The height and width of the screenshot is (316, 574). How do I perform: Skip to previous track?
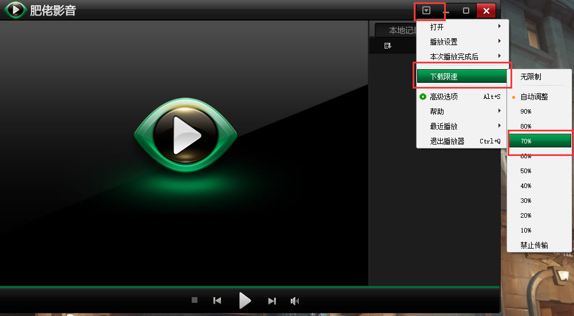click(x=217, y=301)
